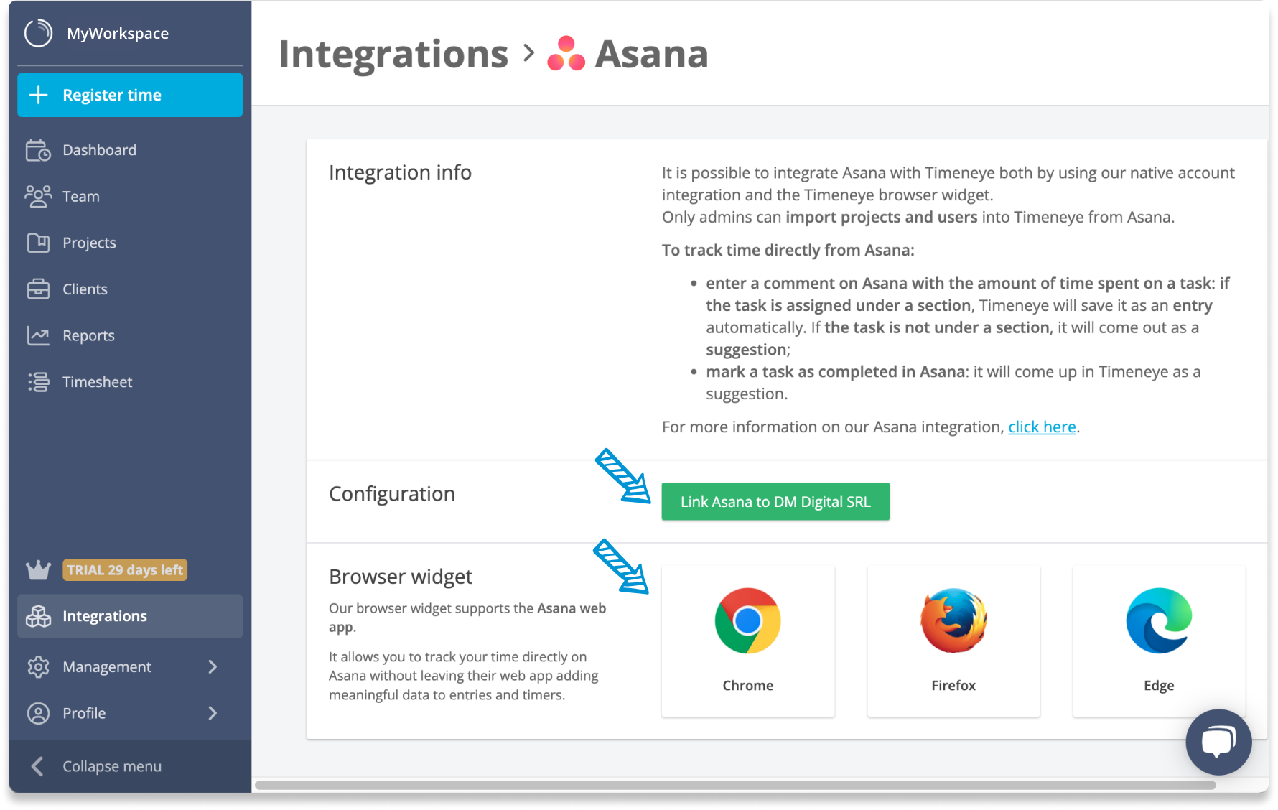1278x810 pixels.
Task: Click the Profile user-circle icon
Action: pyautogui.click(x=38, y=713)
